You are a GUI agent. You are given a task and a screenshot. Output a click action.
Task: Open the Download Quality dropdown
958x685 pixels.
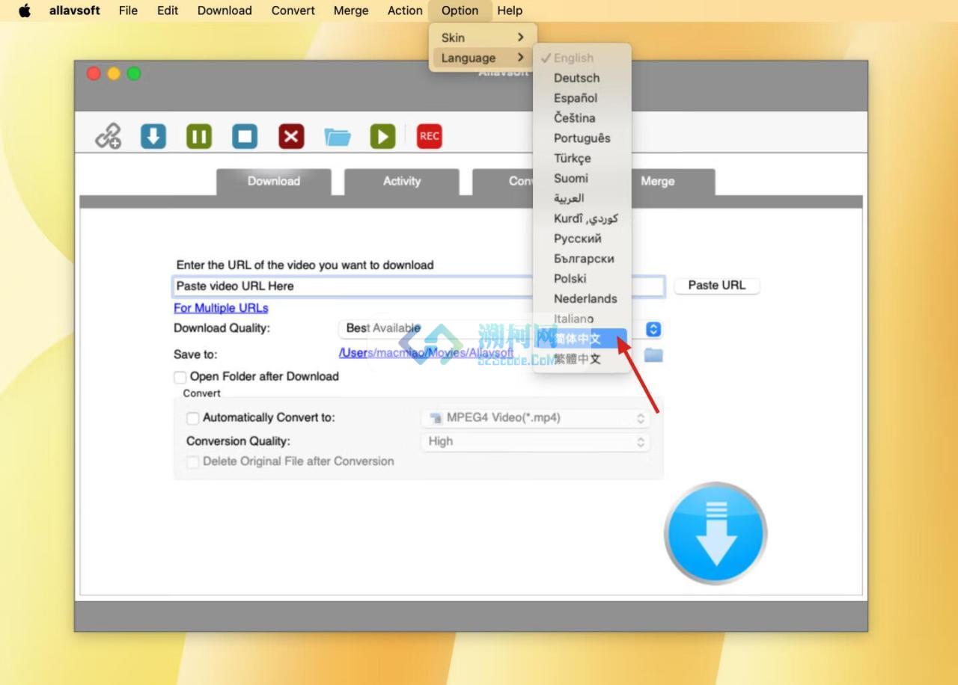(500, 328)
